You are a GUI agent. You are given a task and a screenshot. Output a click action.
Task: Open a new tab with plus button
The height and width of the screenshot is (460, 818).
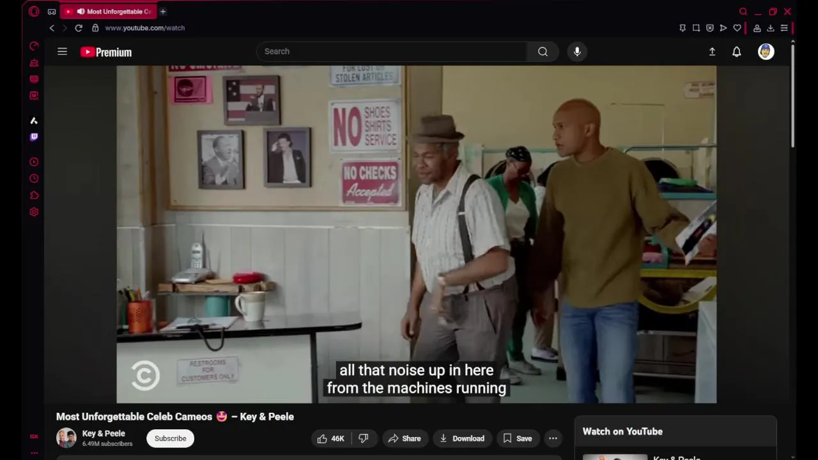(163, 11)
